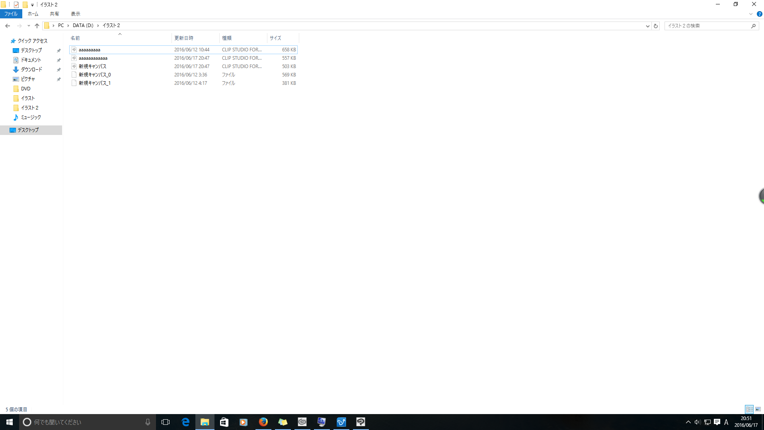Go up one folder level
Screen dimensions: 764x430
[37, 26]
